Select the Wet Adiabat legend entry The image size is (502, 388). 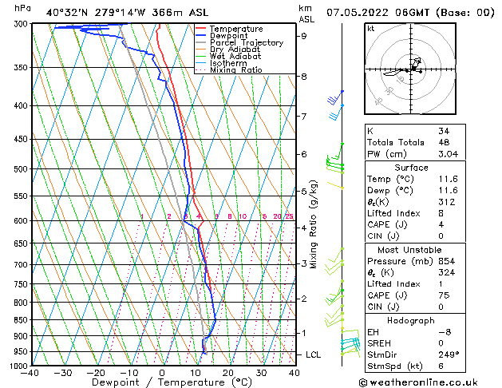click(235, 56)
